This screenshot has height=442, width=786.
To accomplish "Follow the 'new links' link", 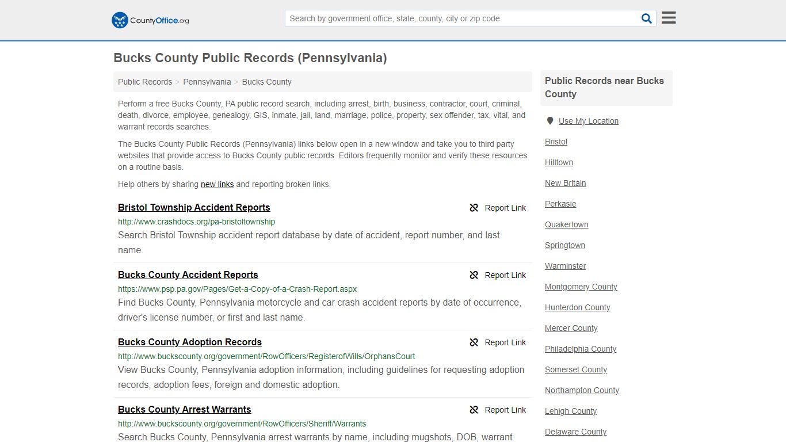I will pyautogui.click(x=217, y=184).
